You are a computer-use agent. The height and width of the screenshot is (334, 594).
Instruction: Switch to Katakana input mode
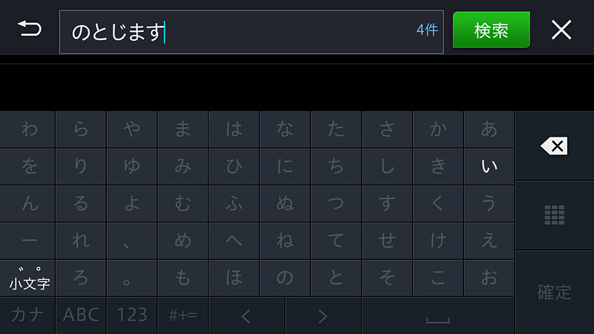pos(28,315)
